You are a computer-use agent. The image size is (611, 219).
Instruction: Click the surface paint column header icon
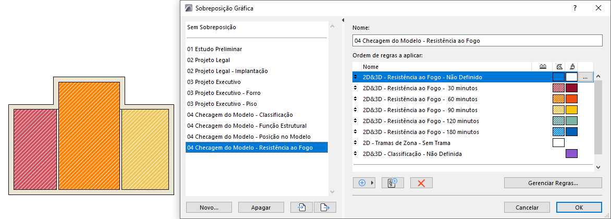coord(572,67)
